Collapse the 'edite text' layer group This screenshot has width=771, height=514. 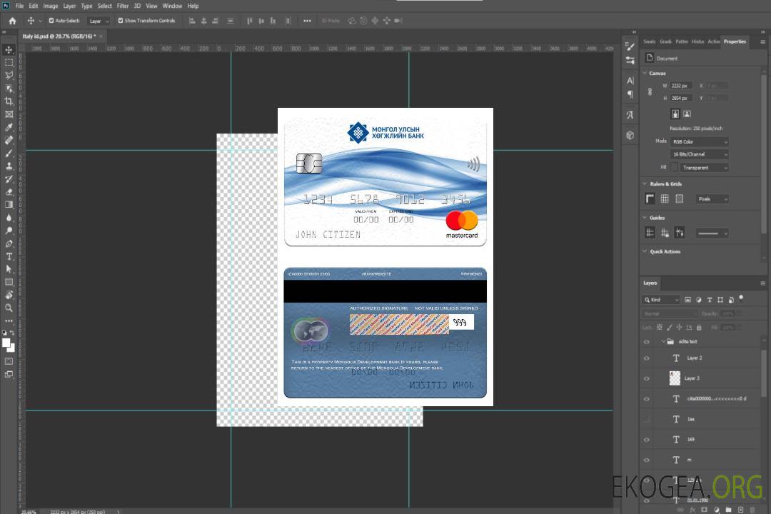pyautogui.click(x=663, y=341)
